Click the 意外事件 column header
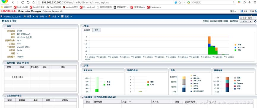This screenshot has height=108, width=257. 35,67
